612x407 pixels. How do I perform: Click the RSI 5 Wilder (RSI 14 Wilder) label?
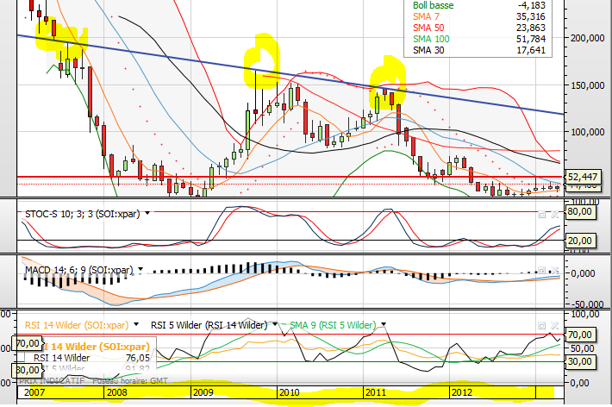pyautogui.click(x=209, y=325)
